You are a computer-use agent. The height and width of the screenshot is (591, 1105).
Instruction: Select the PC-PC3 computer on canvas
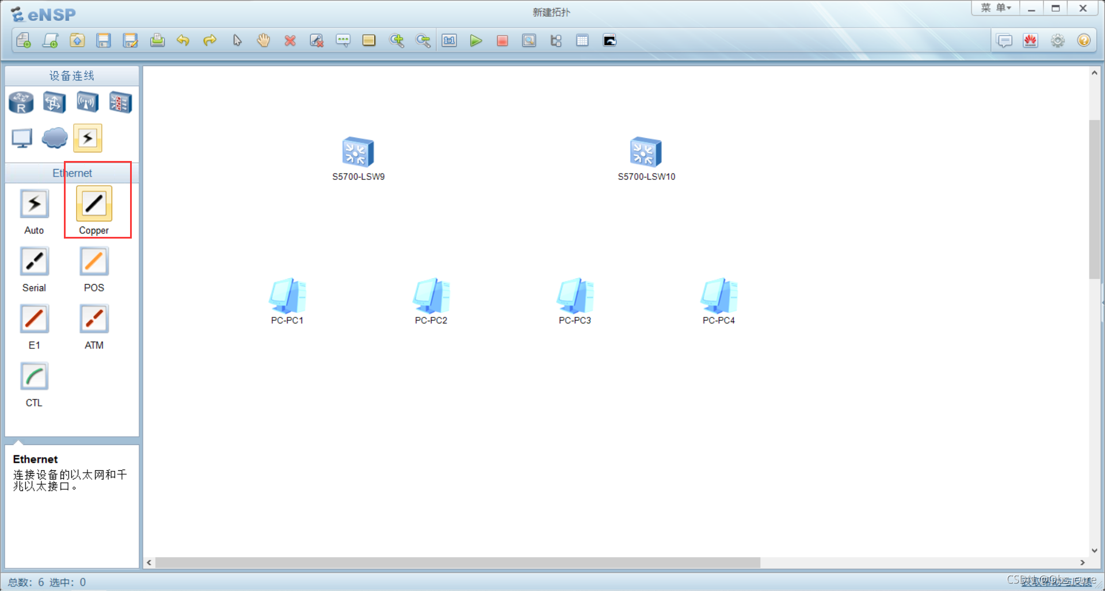pyautogui.click(x=574, y=295)
